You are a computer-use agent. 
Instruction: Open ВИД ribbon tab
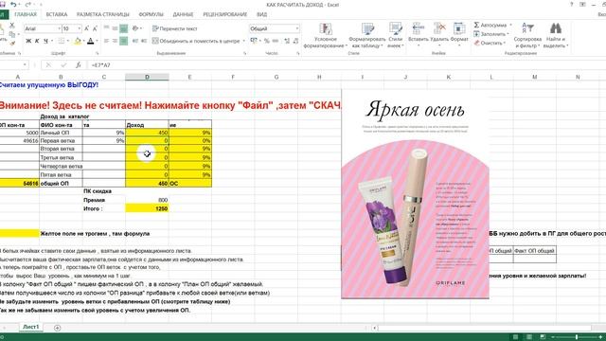(x=261, y=14)
